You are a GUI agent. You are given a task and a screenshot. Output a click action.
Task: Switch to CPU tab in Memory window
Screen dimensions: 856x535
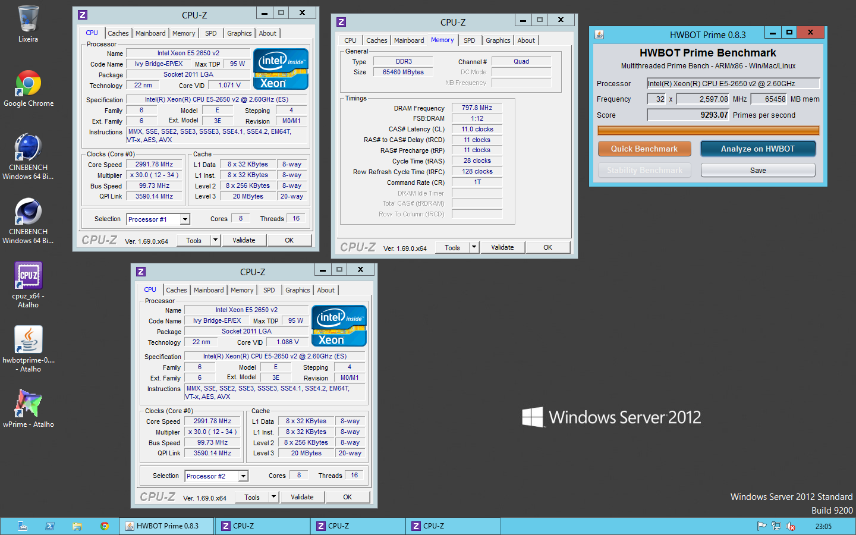[351, 40]
